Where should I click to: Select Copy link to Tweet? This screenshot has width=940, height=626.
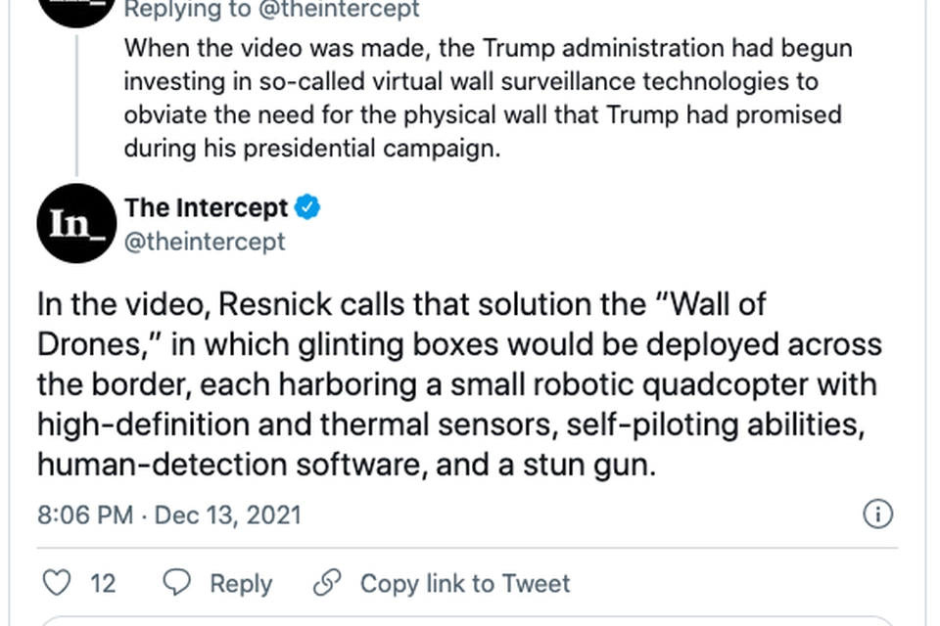(x=465, y=583)
